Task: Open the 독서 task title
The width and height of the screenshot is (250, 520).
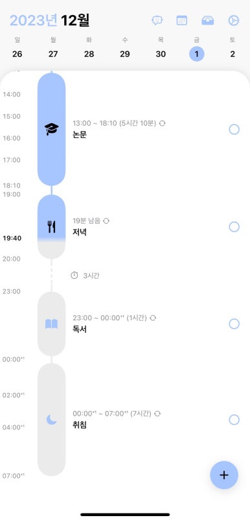Action: 80,329
